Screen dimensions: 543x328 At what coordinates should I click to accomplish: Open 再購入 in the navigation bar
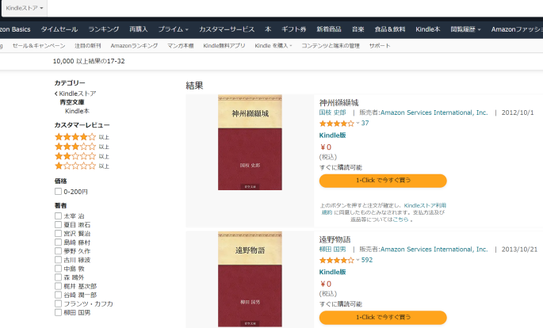tap(139, 29)
